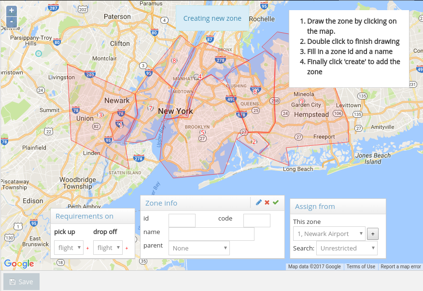The image size is (423, 291).
Task: Click the Levittown map label
Action: tap(348, 106)
